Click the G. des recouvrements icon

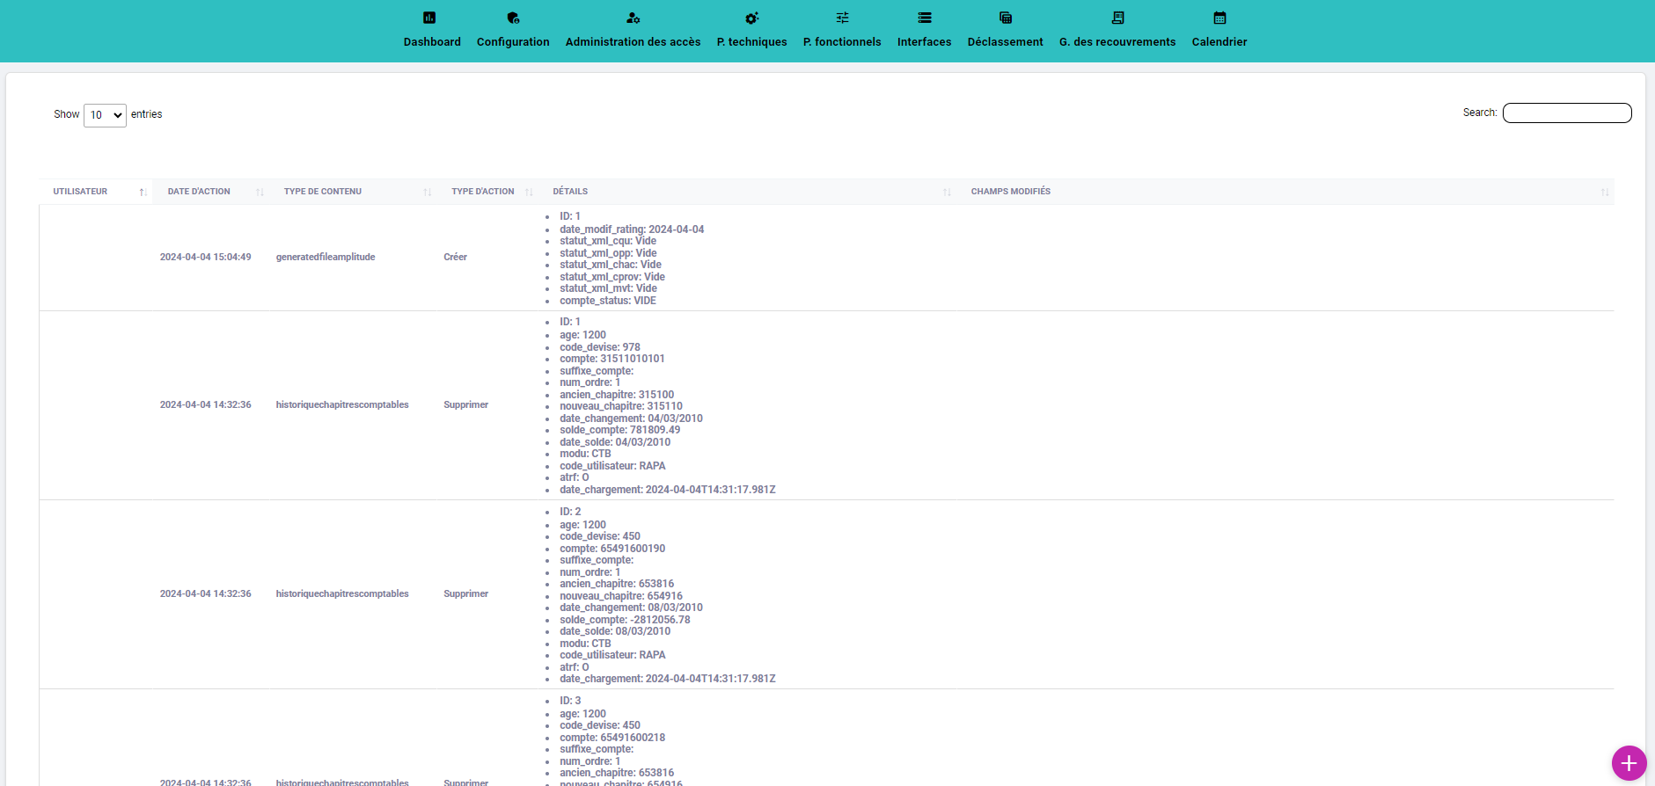[x=1117, y=18]
